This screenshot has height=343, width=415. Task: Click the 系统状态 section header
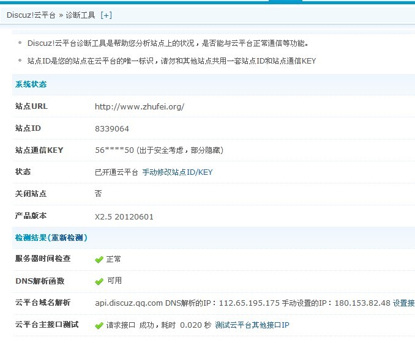(31, 84)
